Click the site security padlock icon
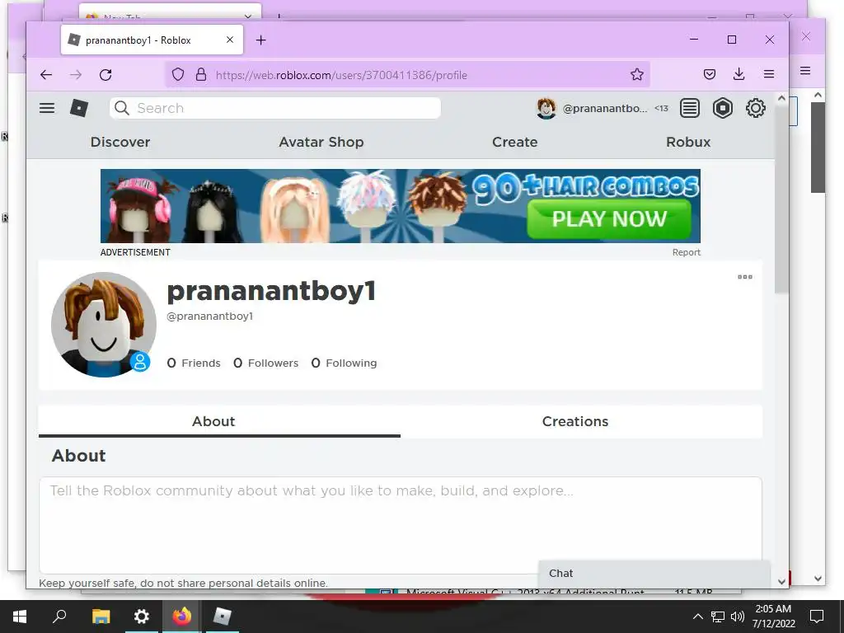Screen dimensions: 844x633 click(201, 75)
